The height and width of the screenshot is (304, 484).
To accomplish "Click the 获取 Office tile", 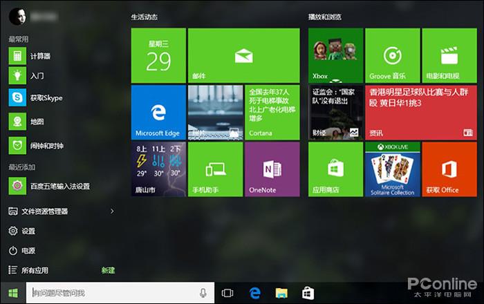I will [x=449, y=169].
